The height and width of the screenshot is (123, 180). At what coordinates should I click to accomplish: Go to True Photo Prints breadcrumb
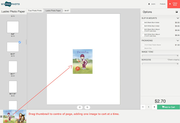click(35, 11)
